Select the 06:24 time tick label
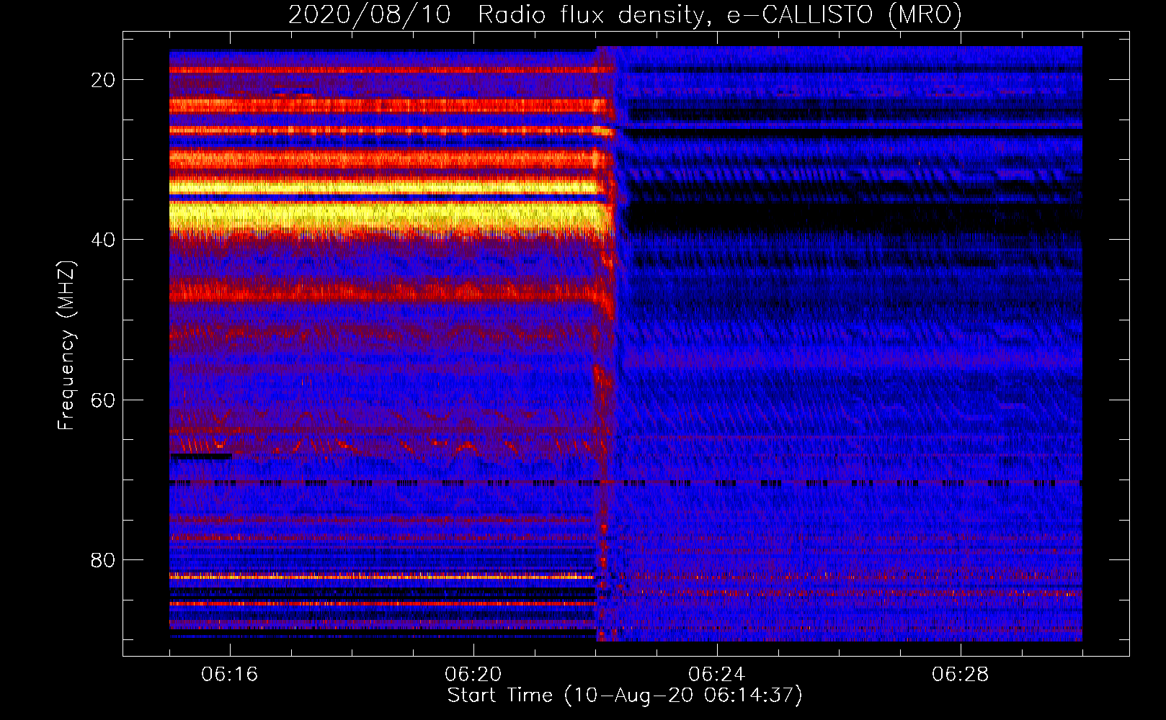This screenshot has height=720, width=1166. 717,675
